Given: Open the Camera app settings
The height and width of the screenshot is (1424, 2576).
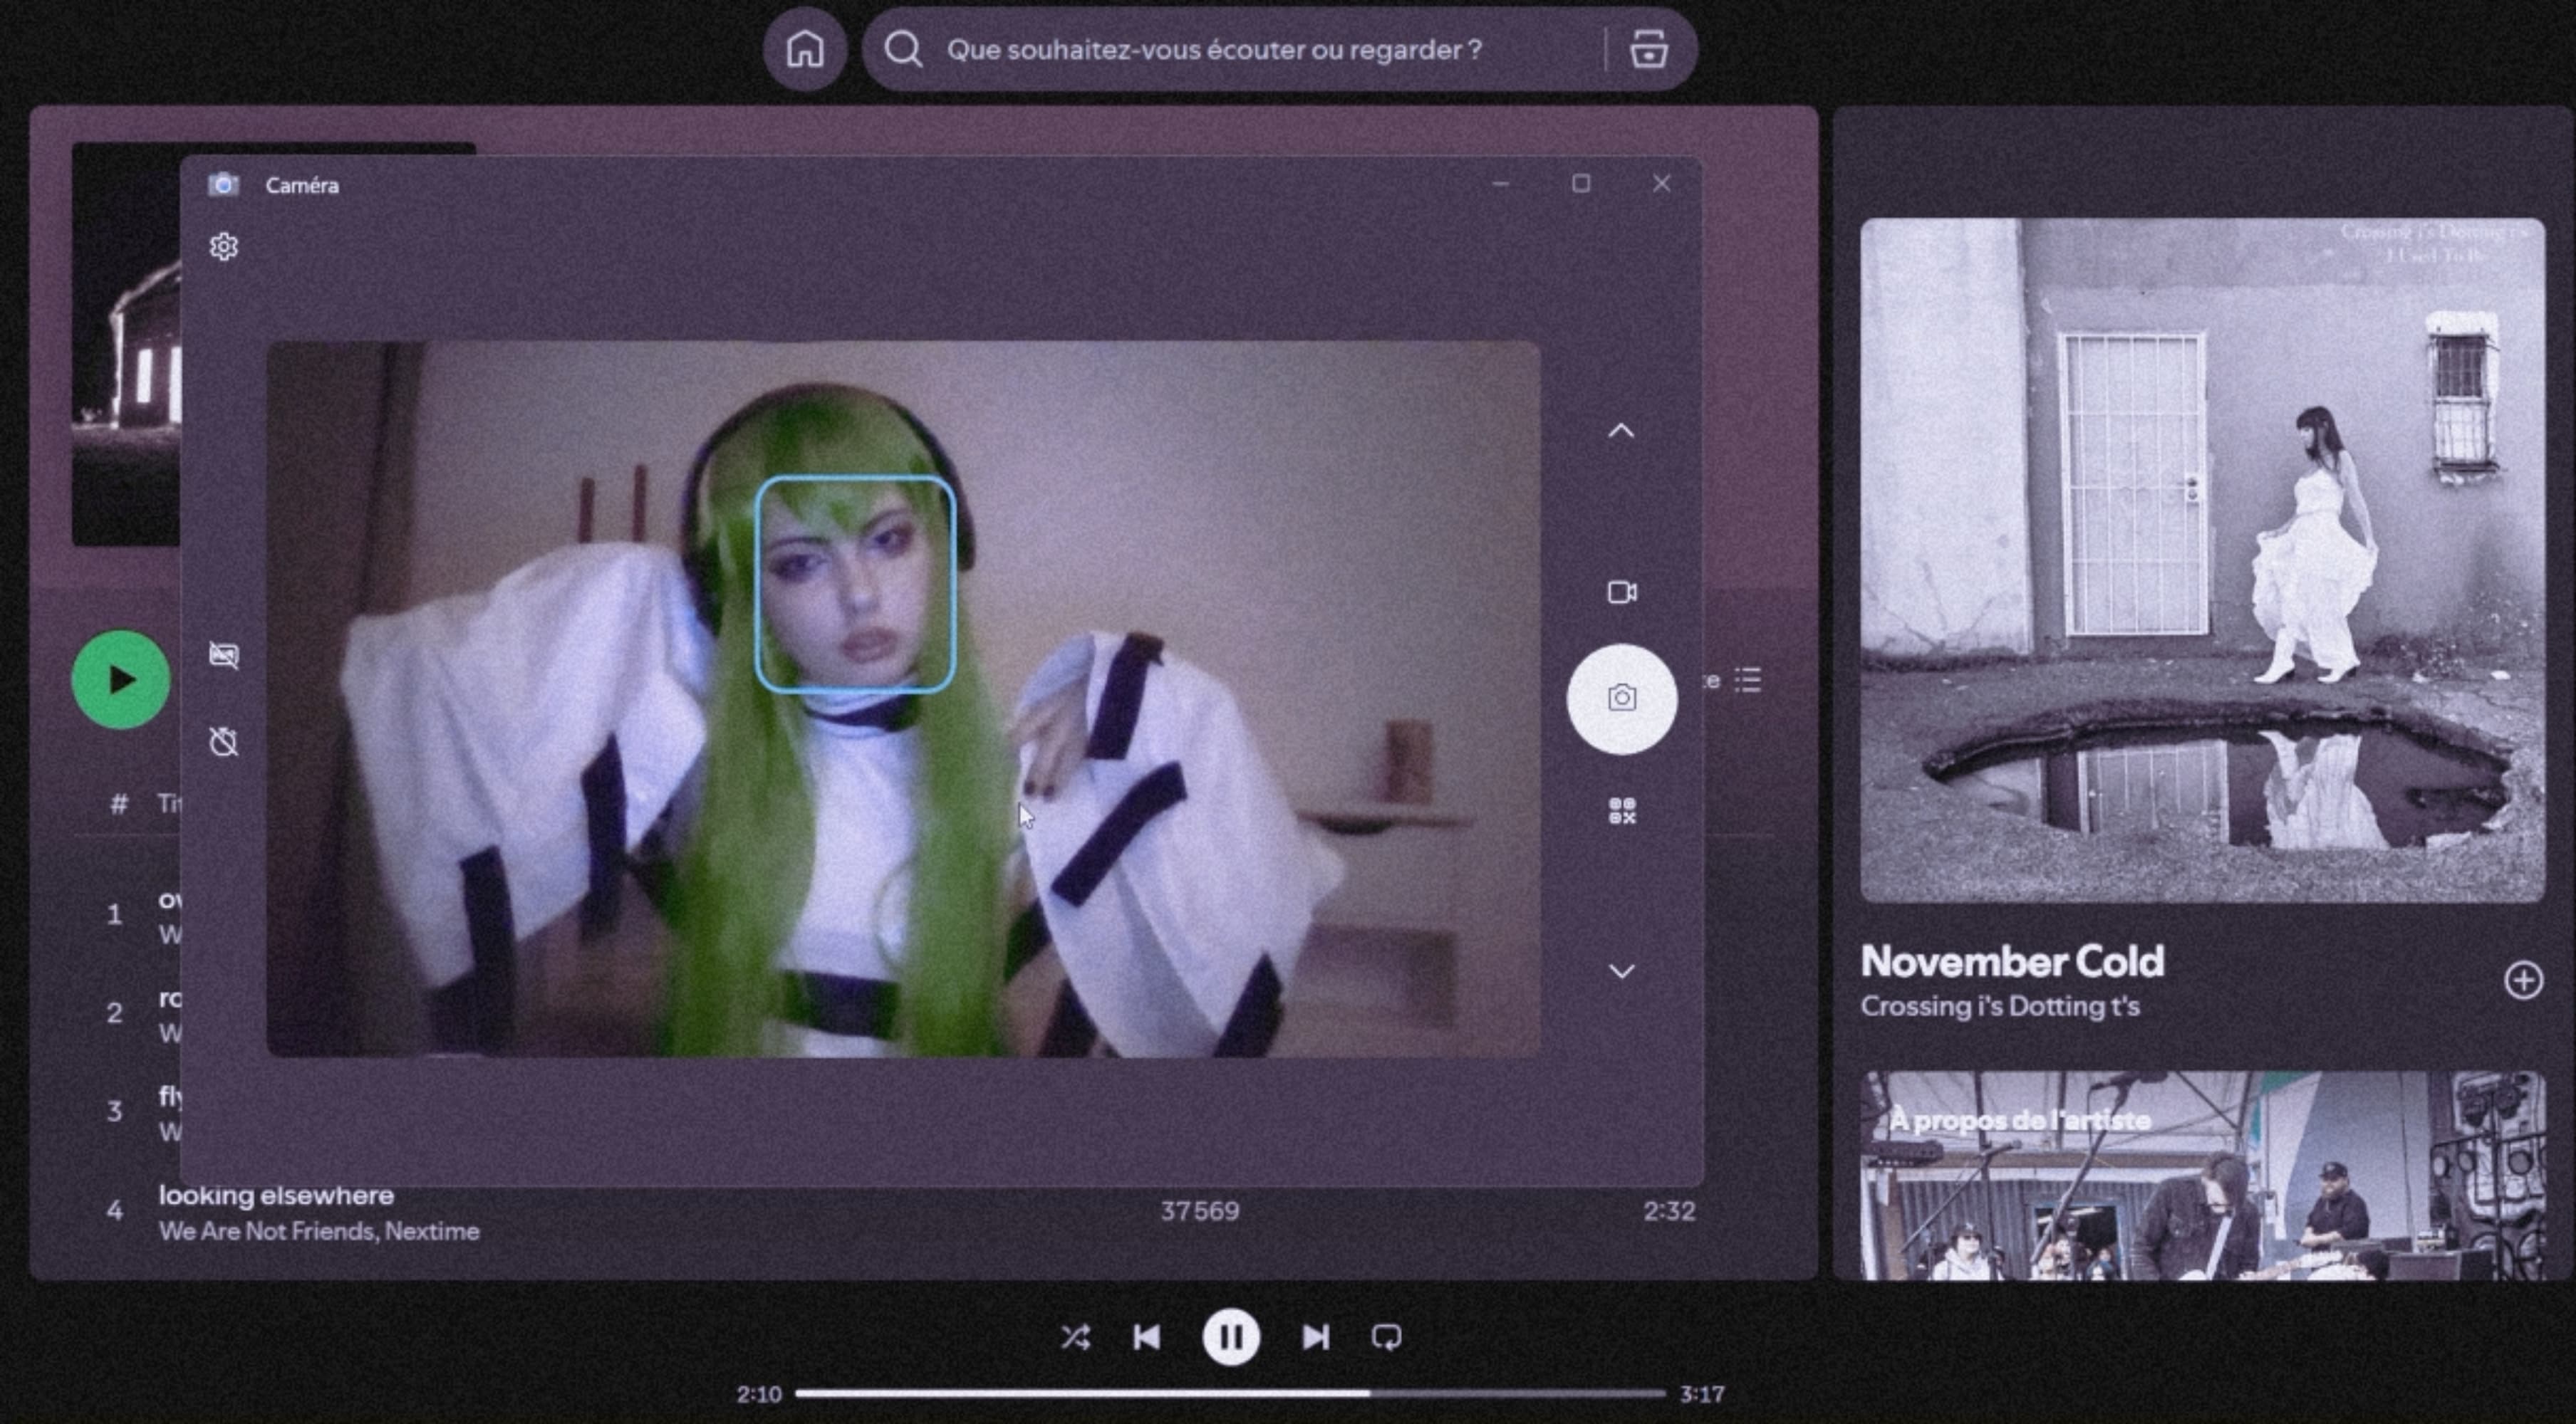Looking at the screenshot, I should 224,246.
